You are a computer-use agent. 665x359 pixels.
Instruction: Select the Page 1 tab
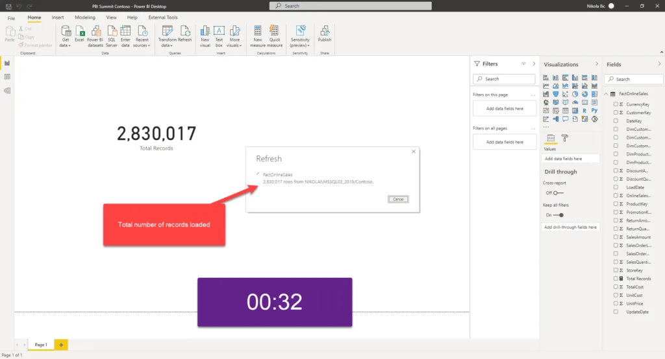(41, 345)
